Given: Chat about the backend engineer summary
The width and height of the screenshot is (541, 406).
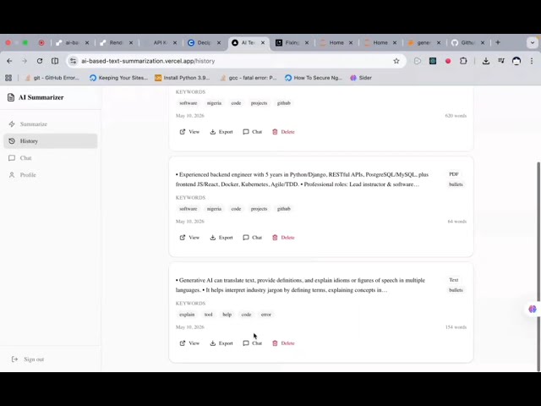Looking at the screenshot, I should click(x=252, y=238).
